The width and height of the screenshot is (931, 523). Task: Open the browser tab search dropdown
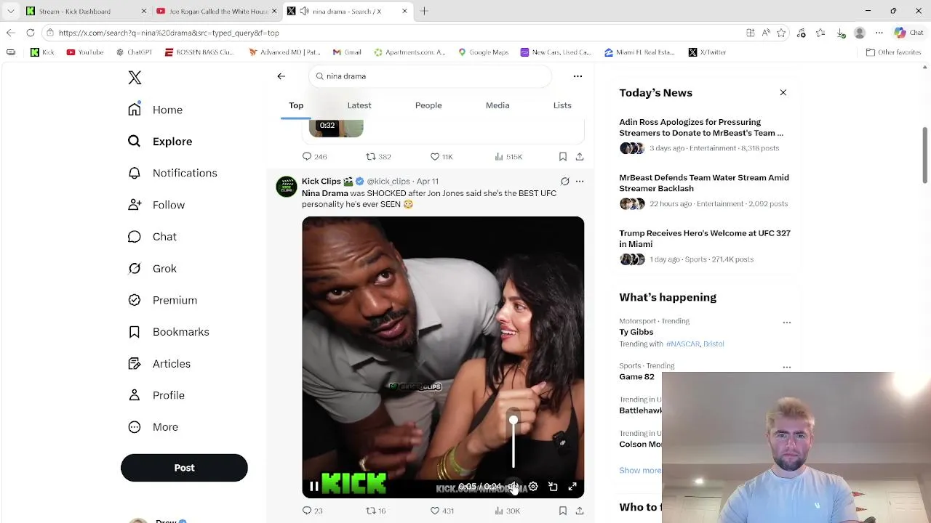pyautogui.click(x=10, y=11)
